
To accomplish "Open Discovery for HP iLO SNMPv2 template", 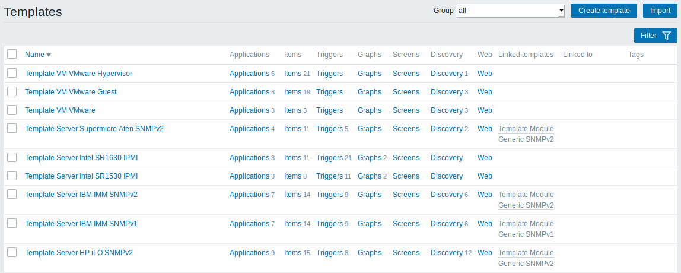I will pyautogui.click(x=447, y=253).
